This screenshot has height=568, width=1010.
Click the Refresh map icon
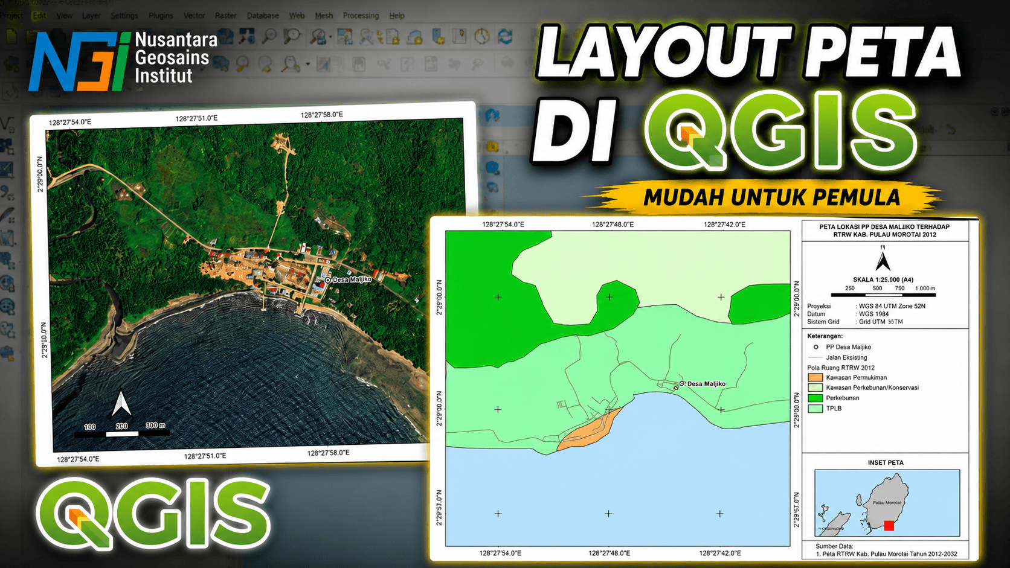[x=505, y=37]
